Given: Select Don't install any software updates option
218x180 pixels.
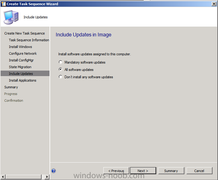Looking at the screenshot, I should tap(61, 77).
